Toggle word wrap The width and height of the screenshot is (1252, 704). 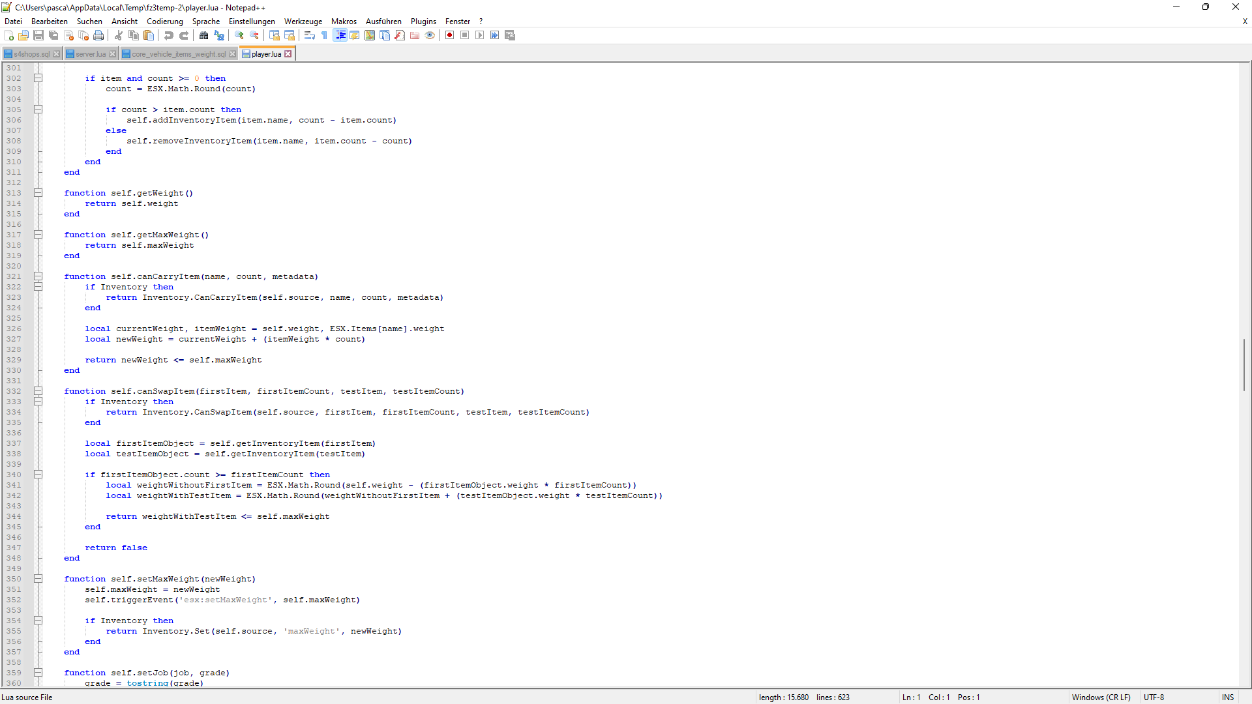[310, 35]
